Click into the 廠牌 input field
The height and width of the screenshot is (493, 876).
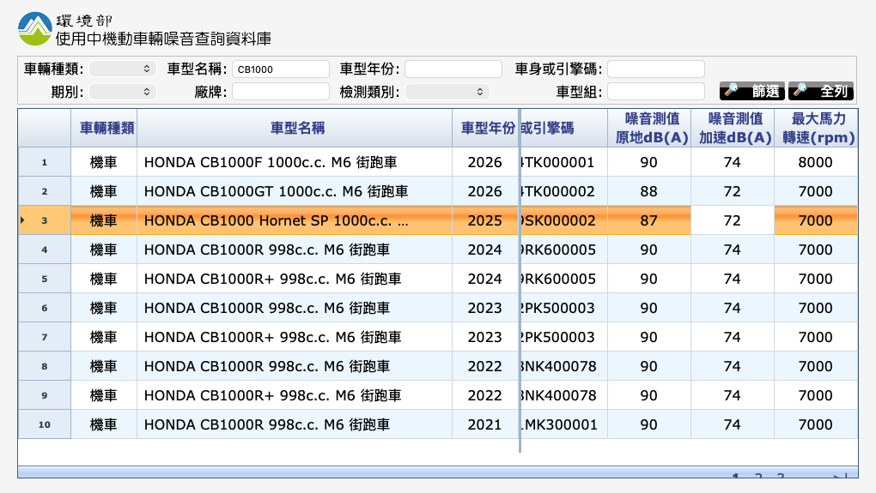coord(280,91)
